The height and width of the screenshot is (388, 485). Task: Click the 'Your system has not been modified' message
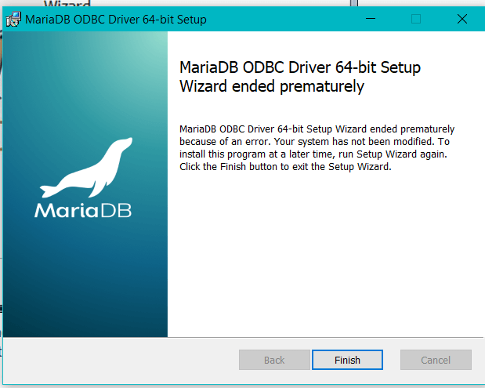pyautogui.click(x=354, y=142)
